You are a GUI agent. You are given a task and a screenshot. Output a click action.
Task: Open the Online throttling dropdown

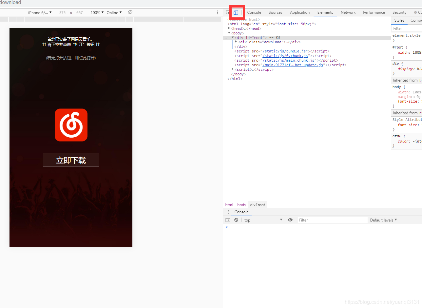coord(114,12)
